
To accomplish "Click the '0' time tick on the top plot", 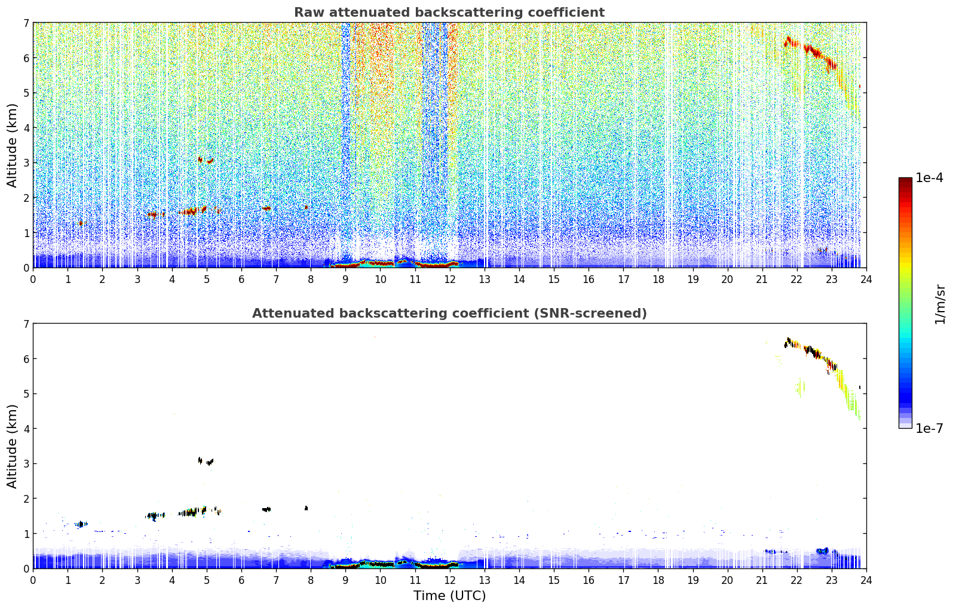I will coord(33,279).
